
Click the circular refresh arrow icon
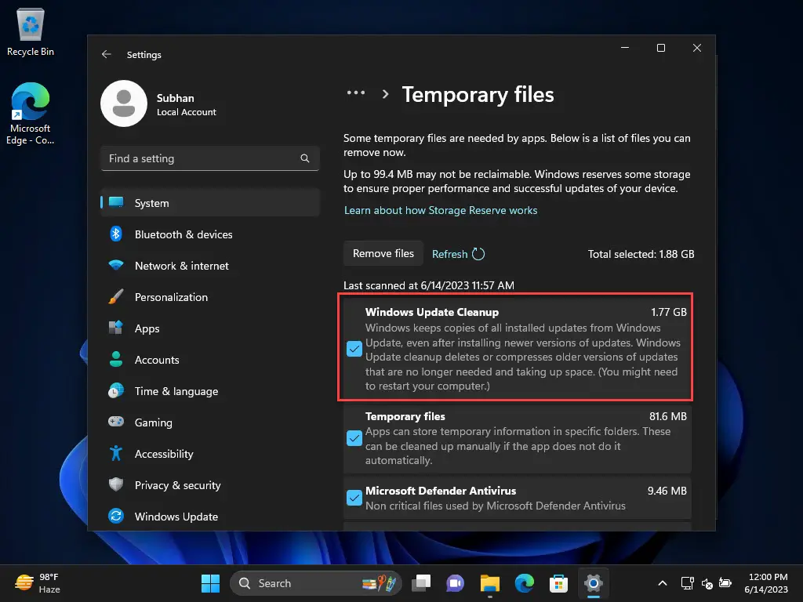click(478, 254)
